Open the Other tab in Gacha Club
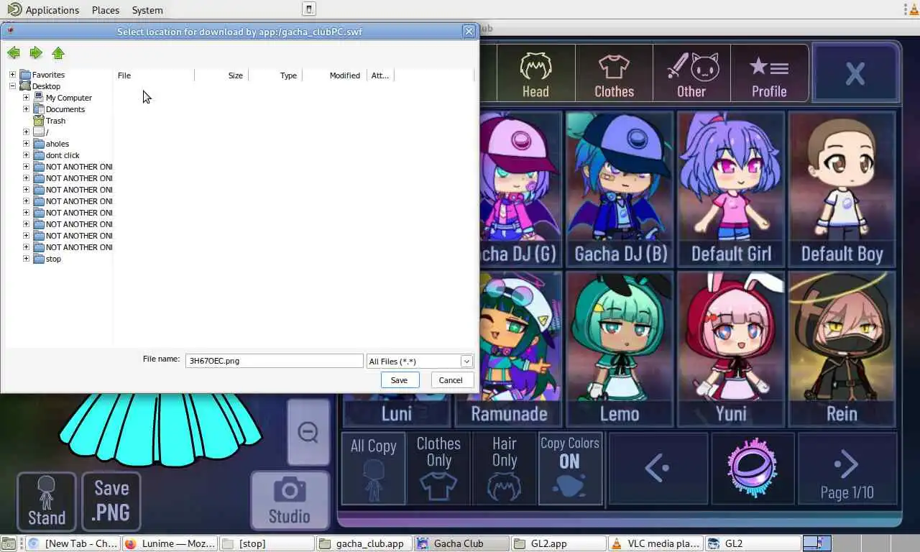Screen dimensions: 920x552 click(x=691, y=73)
